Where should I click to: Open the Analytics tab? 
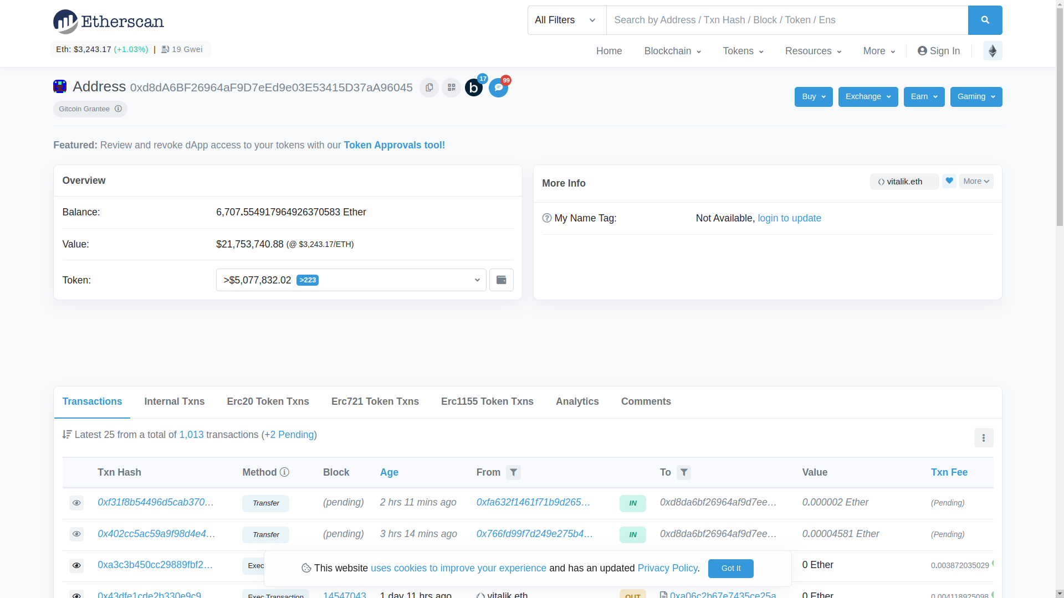point(577,402)
